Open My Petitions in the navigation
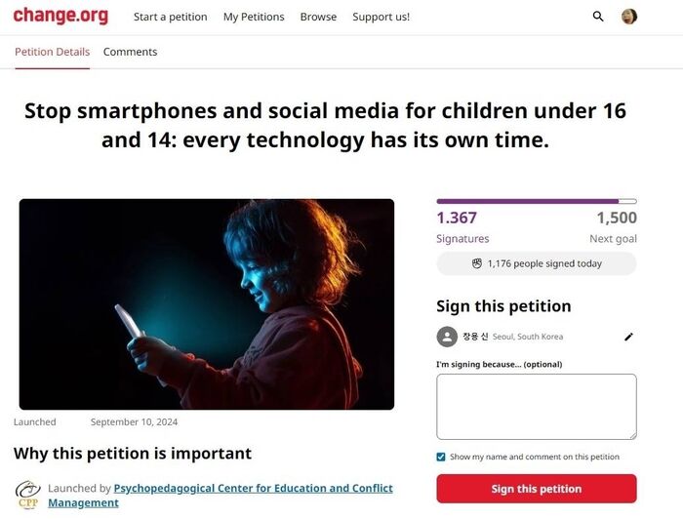The width and height of the screenshot is (683, 519). pos(254,17)
